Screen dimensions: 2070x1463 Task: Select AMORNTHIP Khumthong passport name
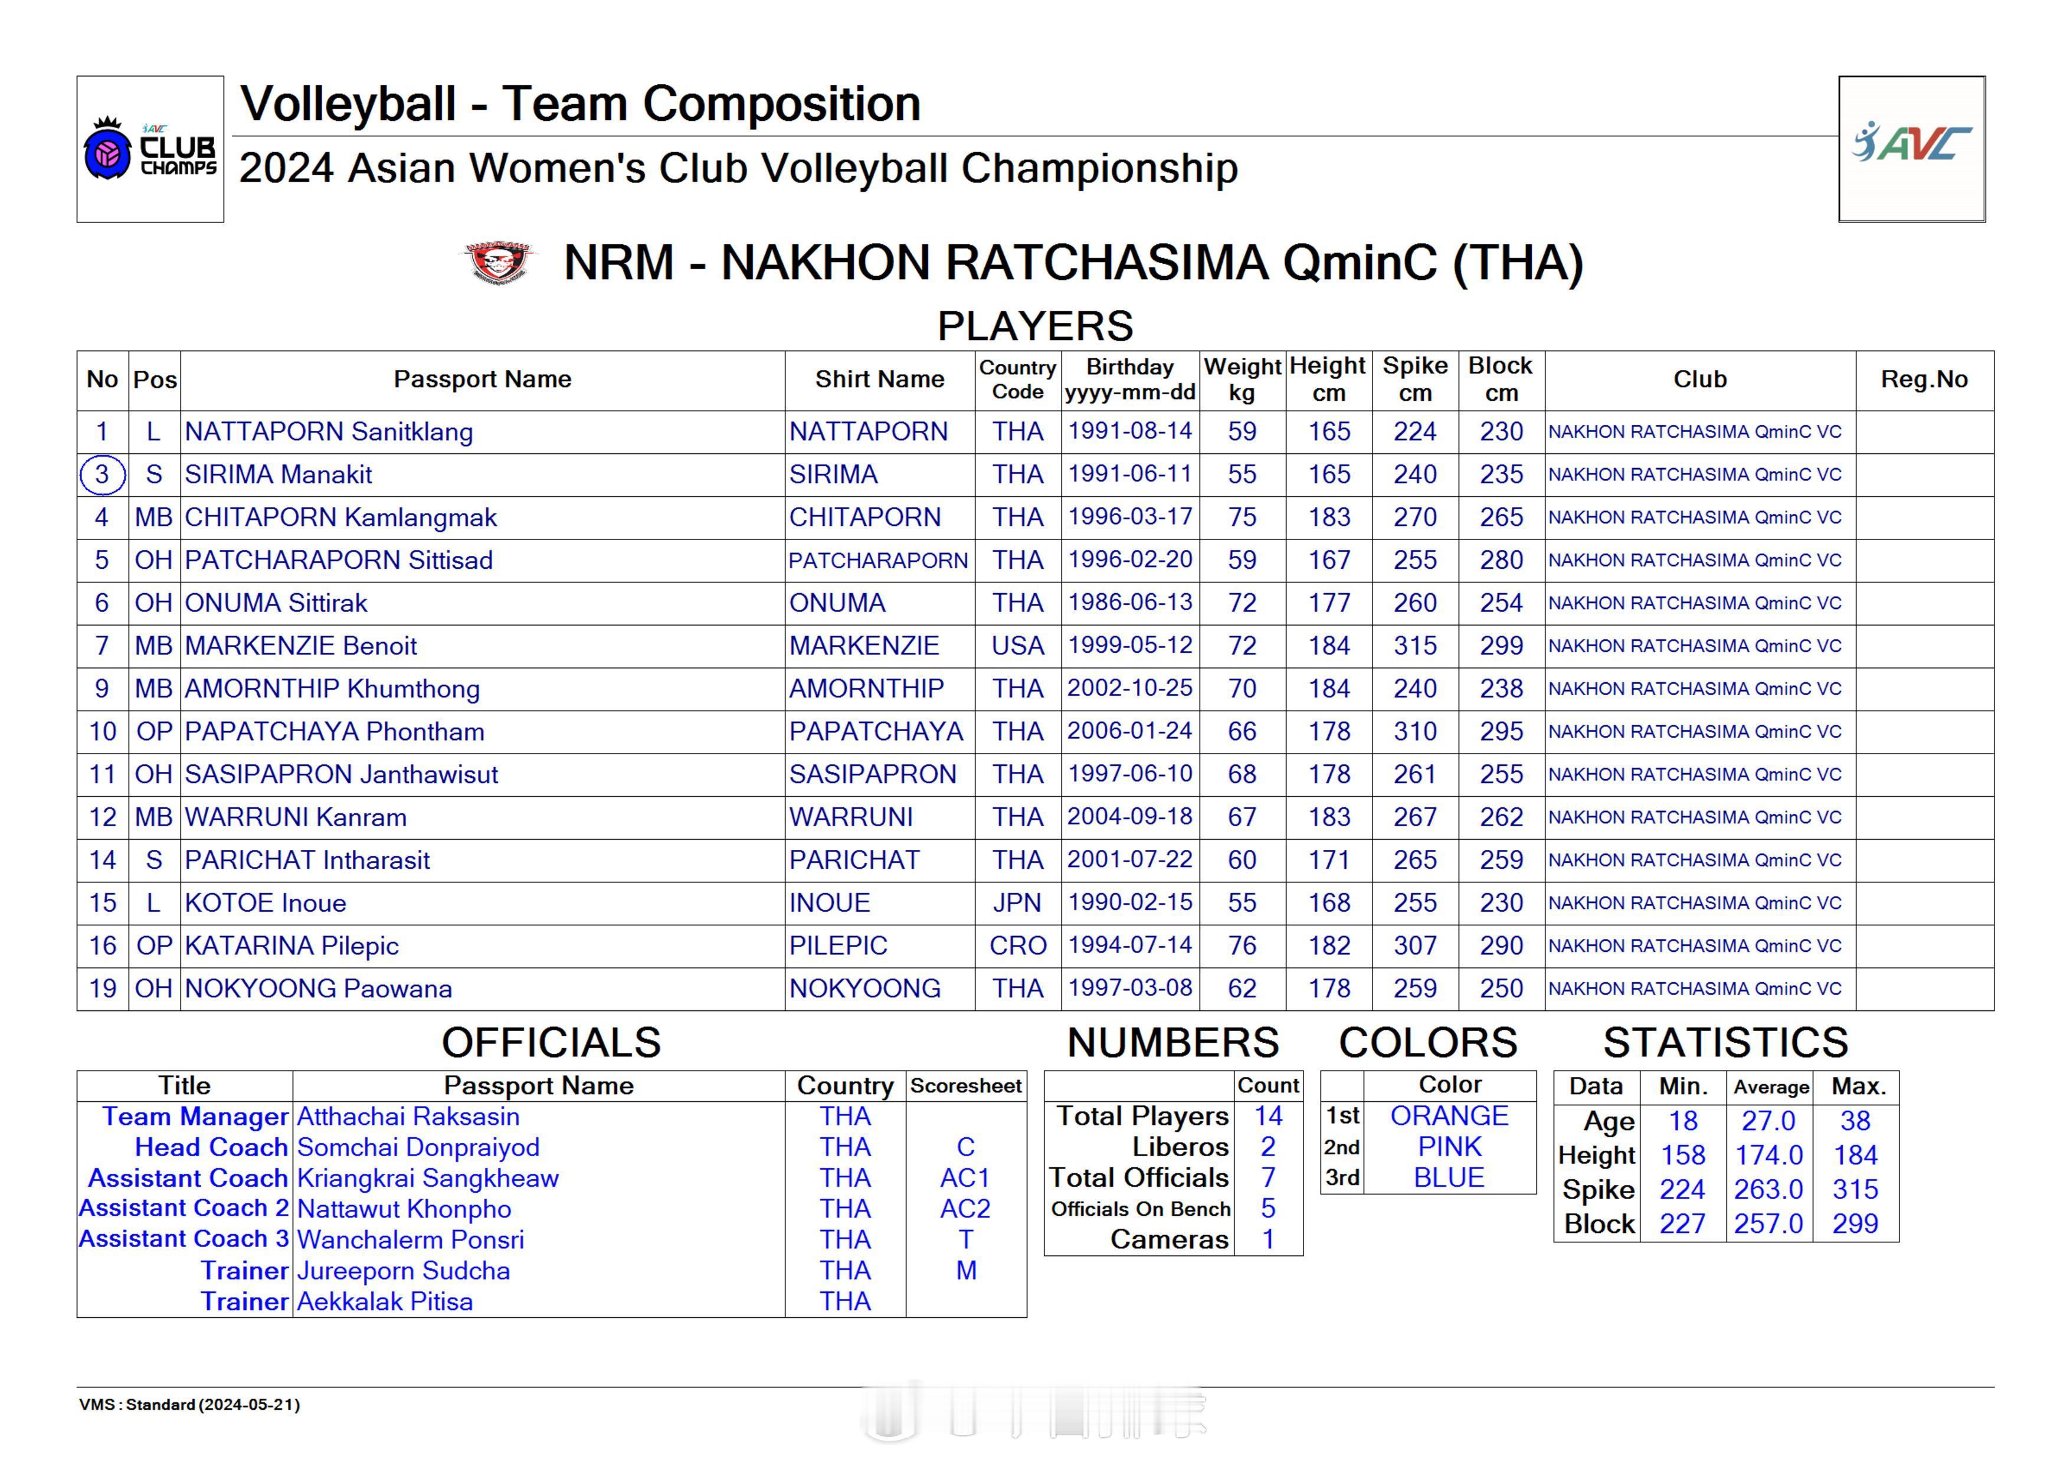click(333, 689)
